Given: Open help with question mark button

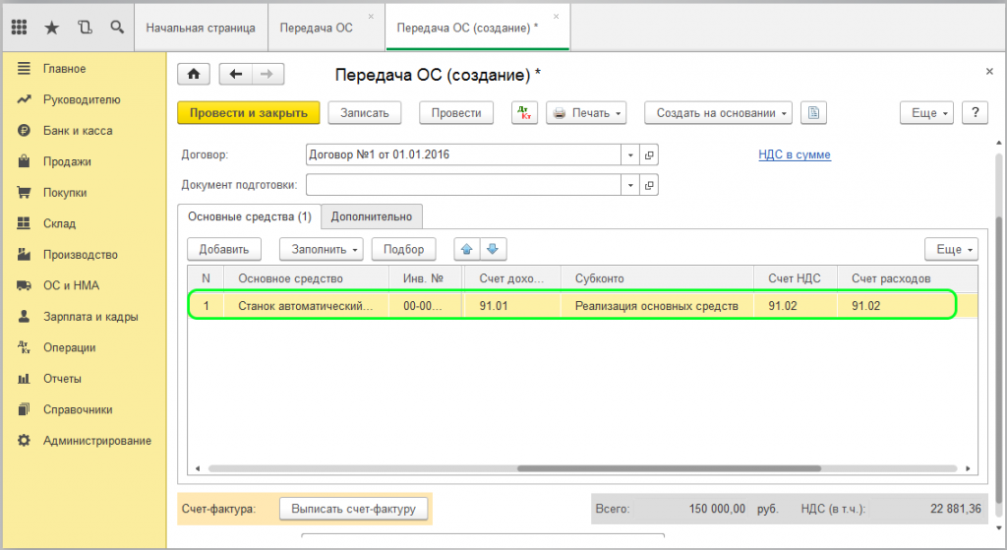Looking at the screenshot, I should [x=975, y=113].
